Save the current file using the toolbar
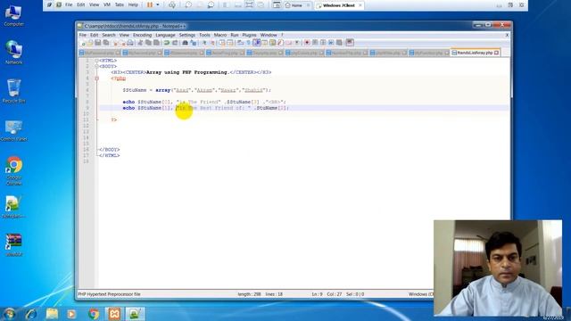Viewport: 571px width, 321px height. pyautogui.click(x=97, y=43)
